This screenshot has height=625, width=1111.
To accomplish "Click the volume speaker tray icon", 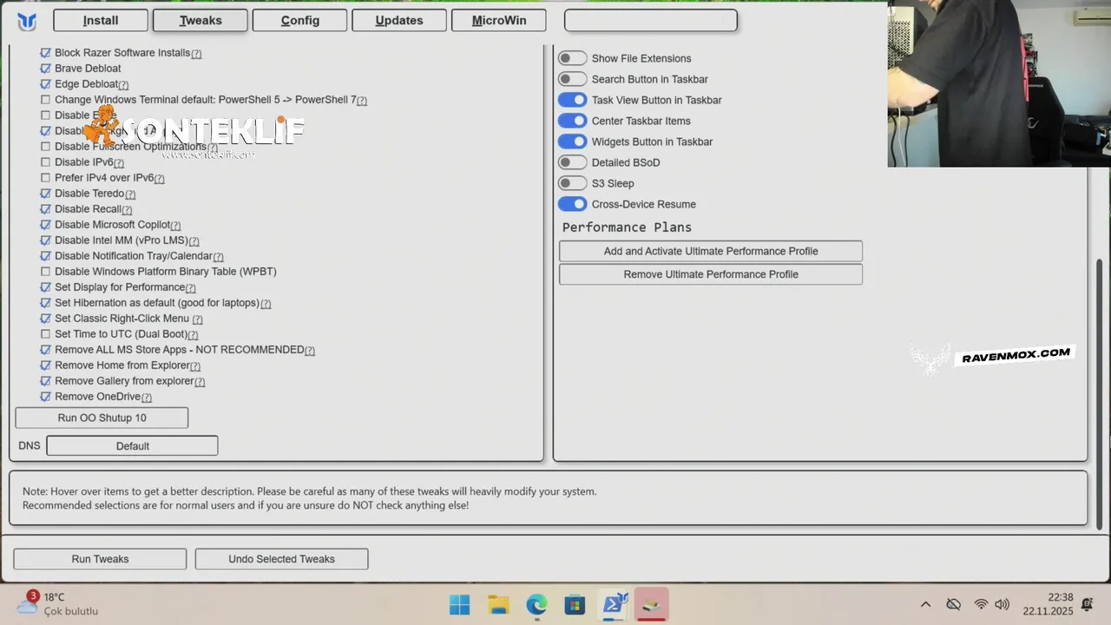I will [1003, 604].
